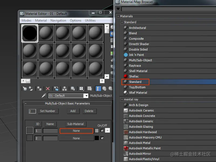This screenshot has width=216, height=162.
Task: Click the Go Forward to Sibling icon
Action: [x=110, y=89]
